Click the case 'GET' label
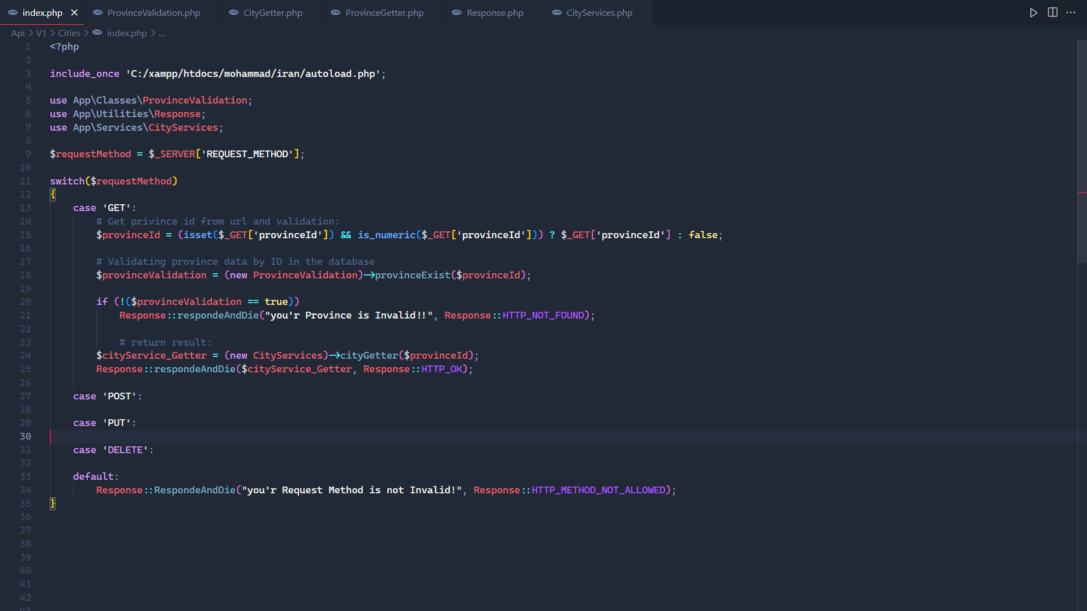The width and height of the screenshot is (1087, 611). coord(105,208)
